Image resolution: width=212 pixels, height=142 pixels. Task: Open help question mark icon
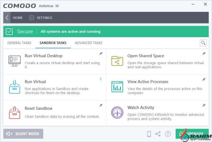click(168, 134)
